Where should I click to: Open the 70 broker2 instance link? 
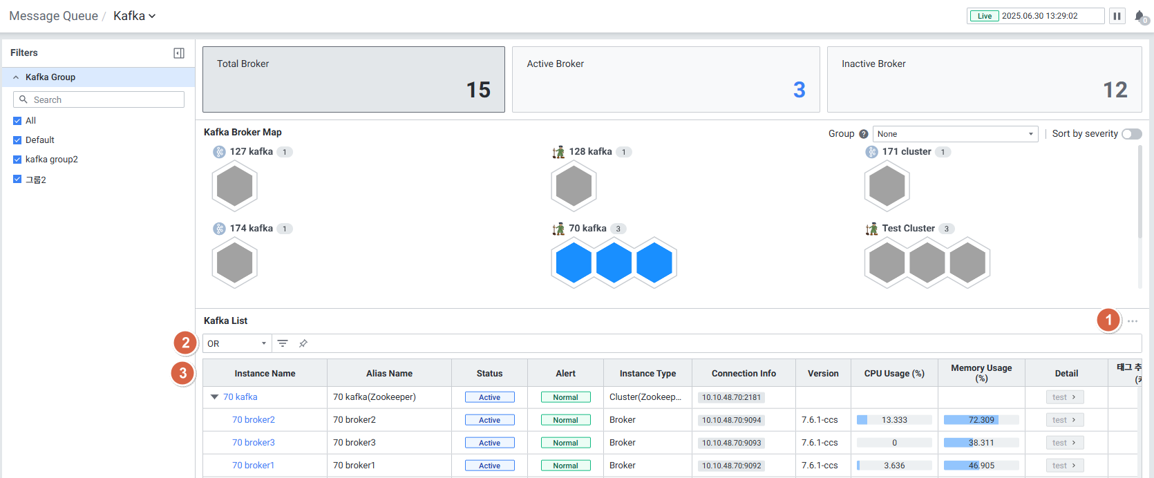click(x=254, y=420)
